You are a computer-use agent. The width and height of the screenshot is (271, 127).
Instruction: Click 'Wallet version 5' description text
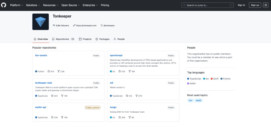coord(117,88)
